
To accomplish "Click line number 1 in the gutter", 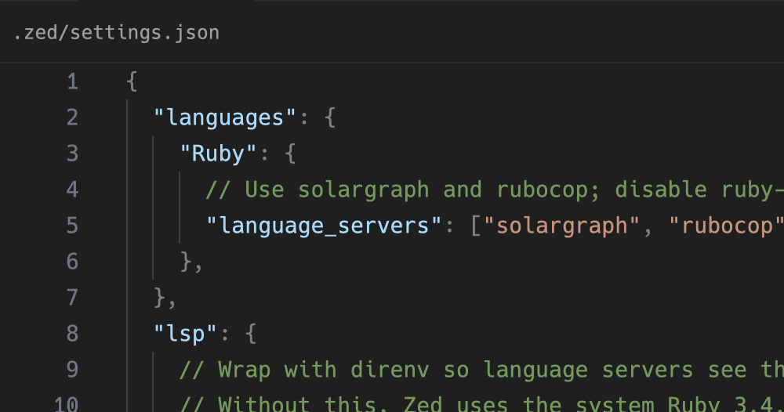I will click(x=72, y=81).
